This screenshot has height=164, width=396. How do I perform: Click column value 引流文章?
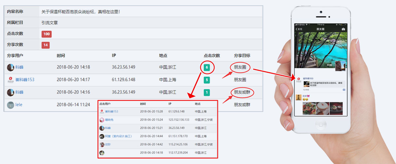pyautogui.click(x=50, y=23)
